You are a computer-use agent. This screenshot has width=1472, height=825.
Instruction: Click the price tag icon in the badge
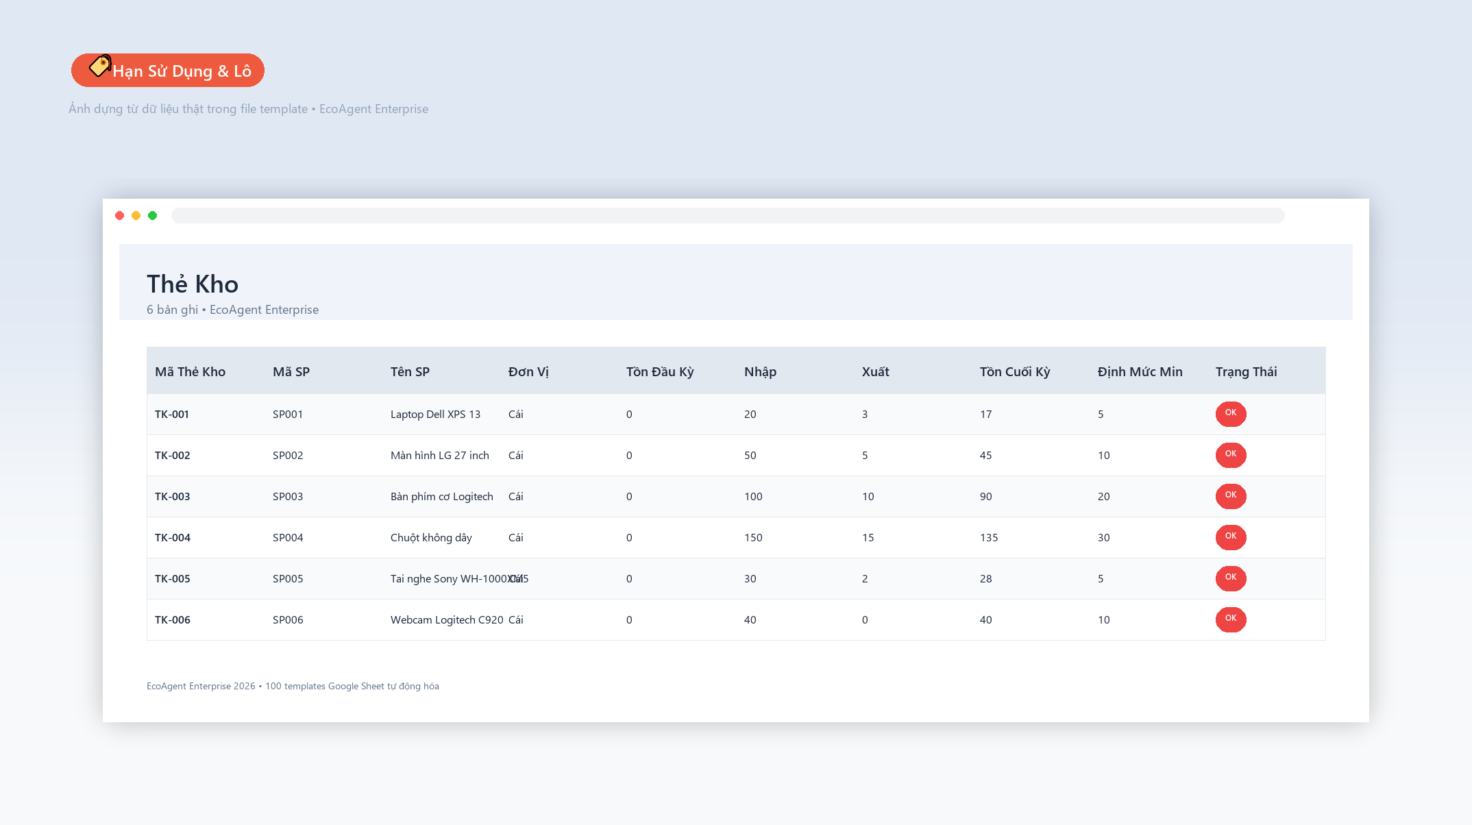coord(100,66)
